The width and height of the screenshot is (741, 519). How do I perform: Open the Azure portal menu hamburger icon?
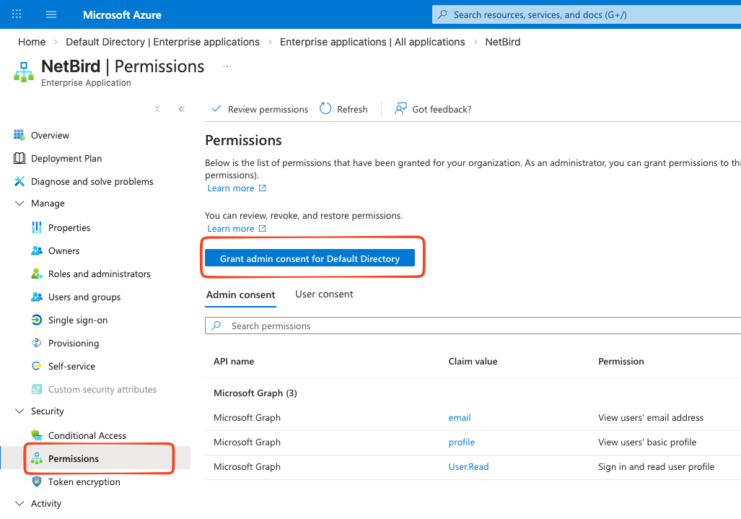click(51, 14)
